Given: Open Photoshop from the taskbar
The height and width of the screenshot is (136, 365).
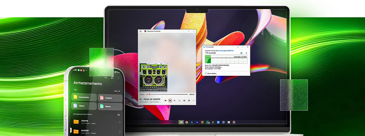Looking at the screenshot, I should pos(192,122).
